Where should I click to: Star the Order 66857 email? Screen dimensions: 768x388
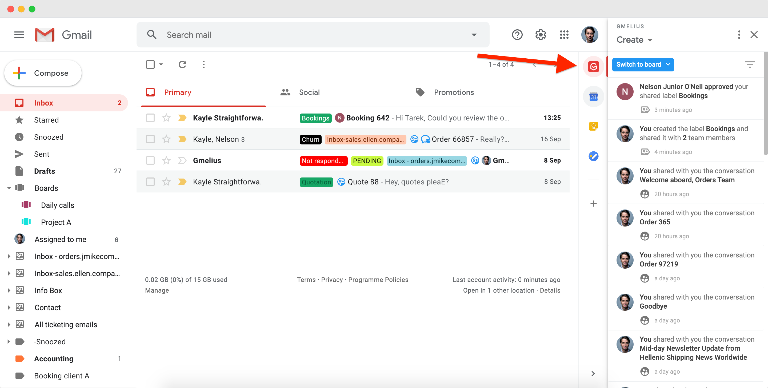[166, 139]
